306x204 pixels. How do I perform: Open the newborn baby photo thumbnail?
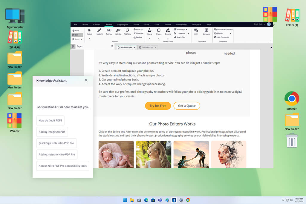(116, 154)
